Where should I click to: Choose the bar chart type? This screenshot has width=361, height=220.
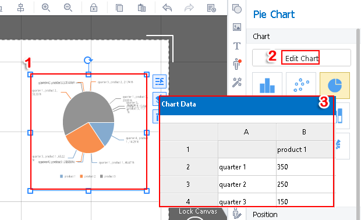tap(267, 84)
